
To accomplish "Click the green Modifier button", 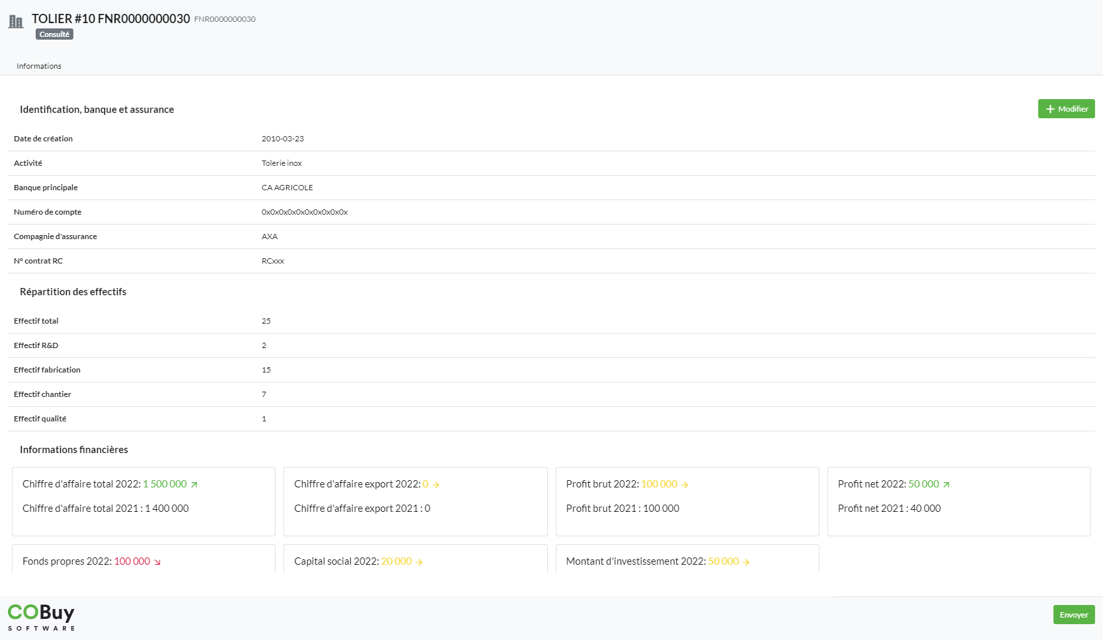I will (x=1066, y=109).
